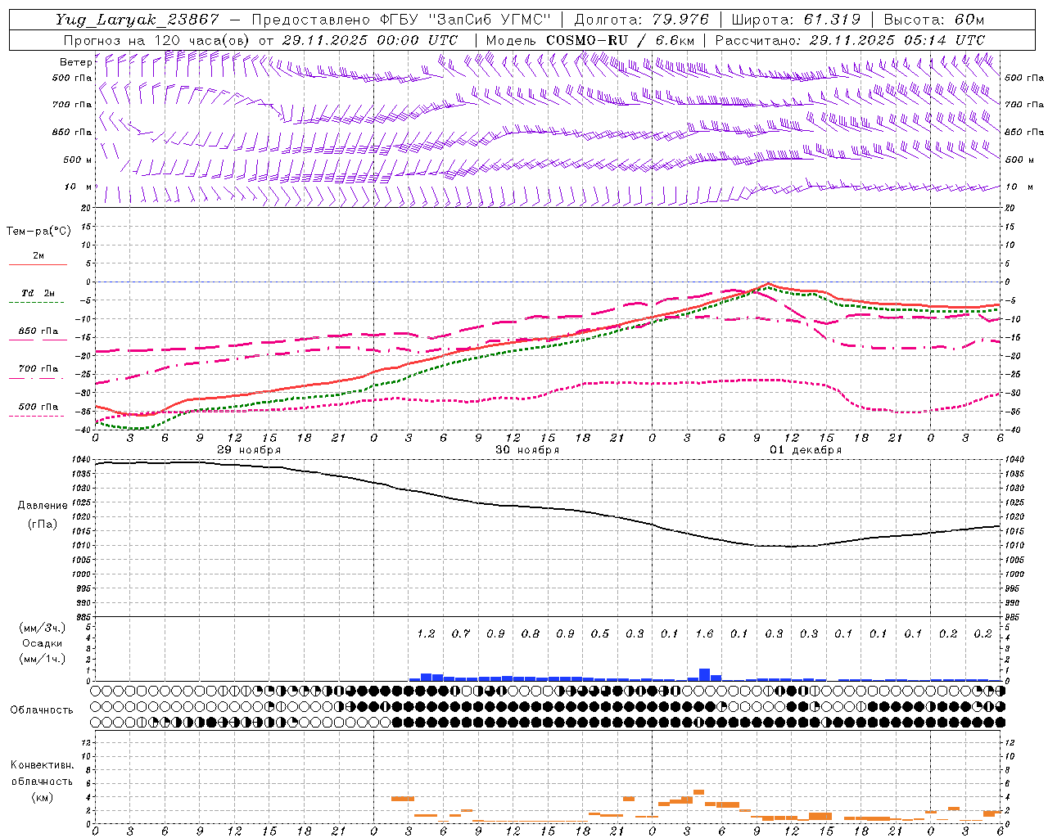Click the 'Td 2м' dew point legend
Viewport: 1048px width, 838px height.
[38, 293]
